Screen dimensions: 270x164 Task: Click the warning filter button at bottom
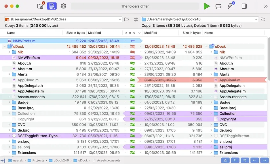coord(225,160)
